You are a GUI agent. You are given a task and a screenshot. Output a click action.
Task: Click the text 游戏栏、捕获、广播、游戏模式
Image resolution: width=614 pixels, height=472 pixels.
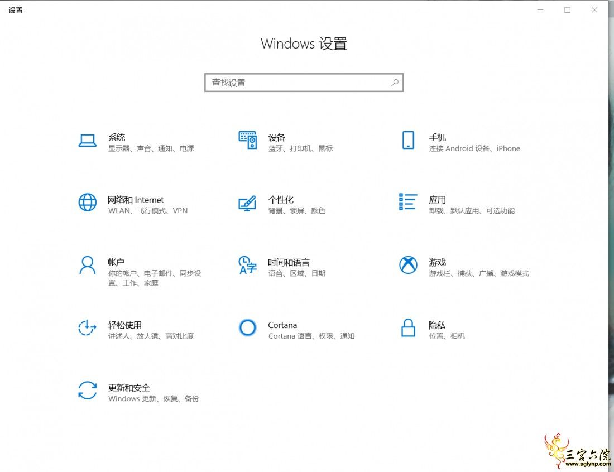478,273
